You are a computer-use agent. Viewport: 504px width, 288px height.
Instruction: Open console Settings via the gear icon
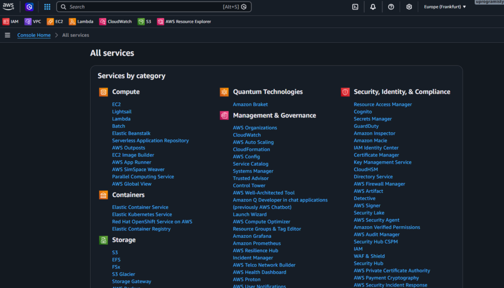(409, 7)
